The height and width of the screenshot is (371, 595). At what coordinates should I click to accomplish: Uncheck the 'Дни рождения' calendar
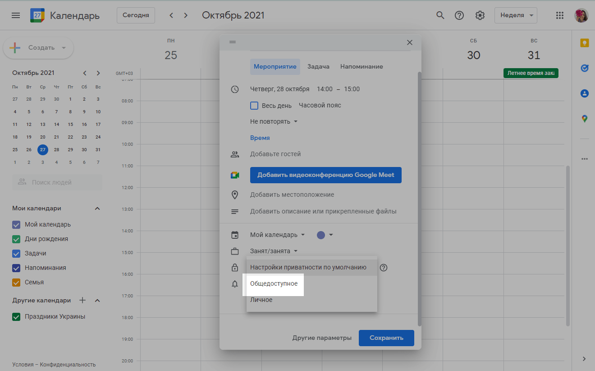click(x=16, y=239)
